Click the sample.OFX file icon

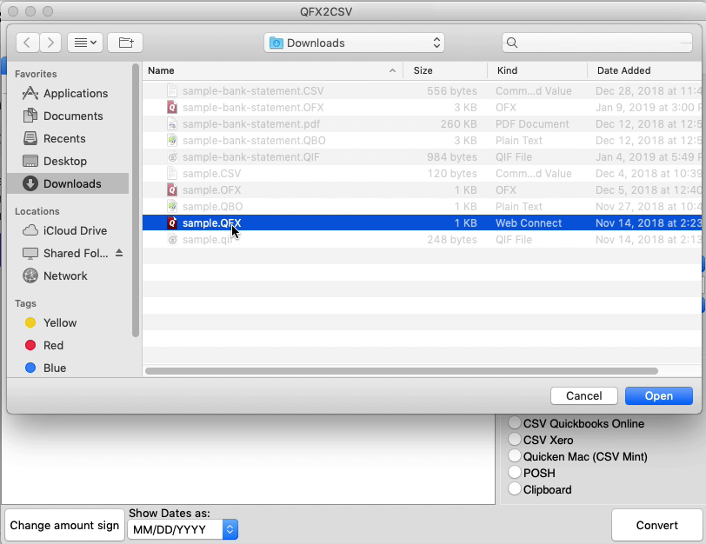(172, 190)
